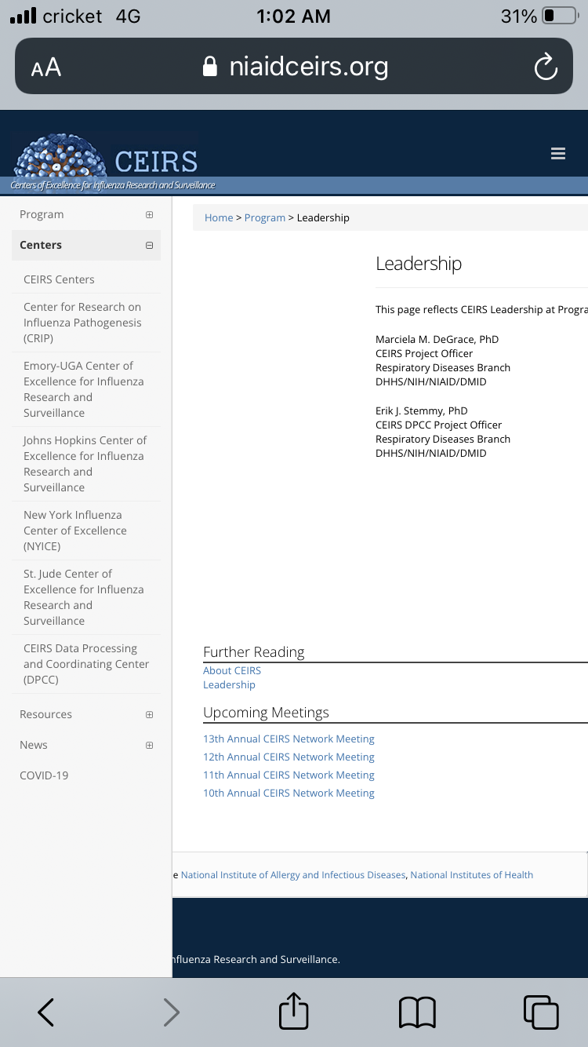The height and width of the screenshot is (1047, 588).
Task: Go back with Safari back arrow
Action: point(46,1012)
